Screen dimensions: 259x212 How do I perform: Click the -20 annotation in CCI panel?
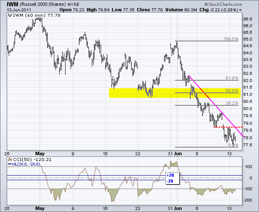(170, 181)
